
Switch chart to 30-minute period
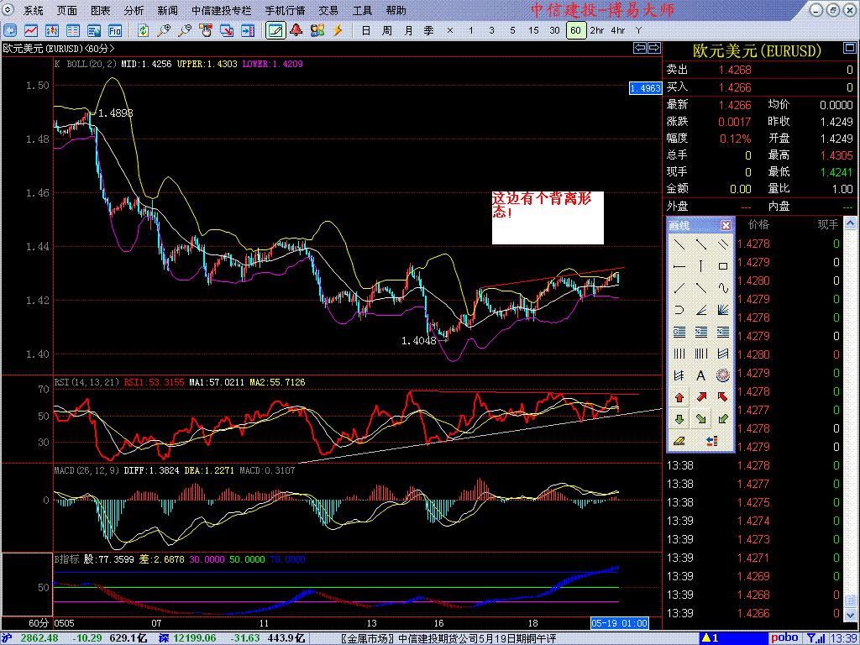[x=554, y=30]
